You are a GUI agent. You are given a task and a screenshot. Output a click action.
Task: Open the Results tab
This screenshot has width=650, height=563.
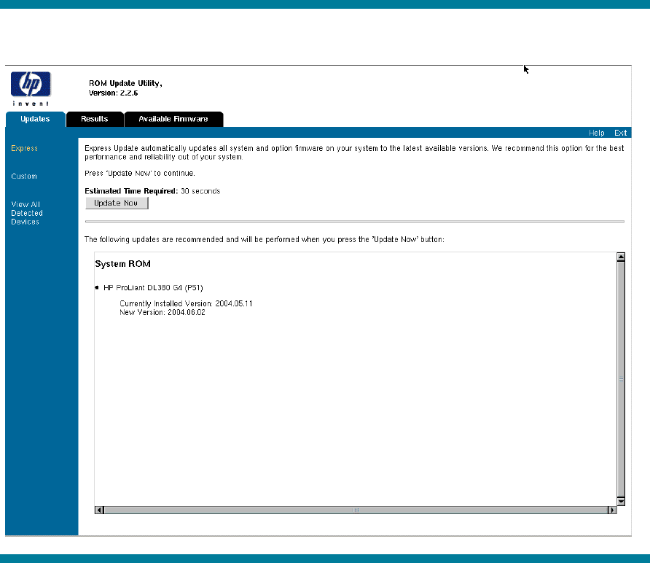click(95, 119)
